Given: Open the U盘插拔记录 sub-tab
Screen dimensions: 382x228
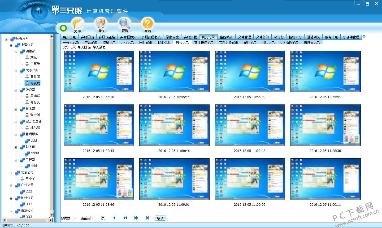Looking at the screenshot, I should tap(289, 42).
